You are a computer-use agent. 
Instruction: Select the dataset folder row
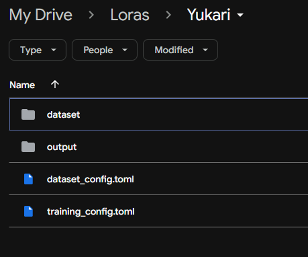[159, 114]
